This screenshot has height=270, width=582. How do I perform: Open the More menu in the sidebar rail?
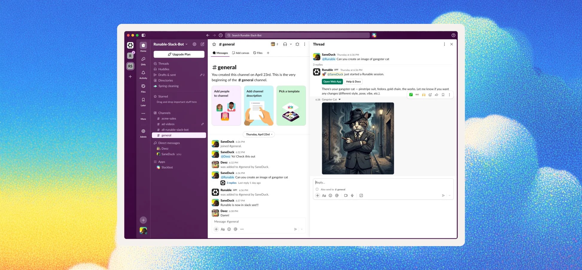[x=143, y=115]
